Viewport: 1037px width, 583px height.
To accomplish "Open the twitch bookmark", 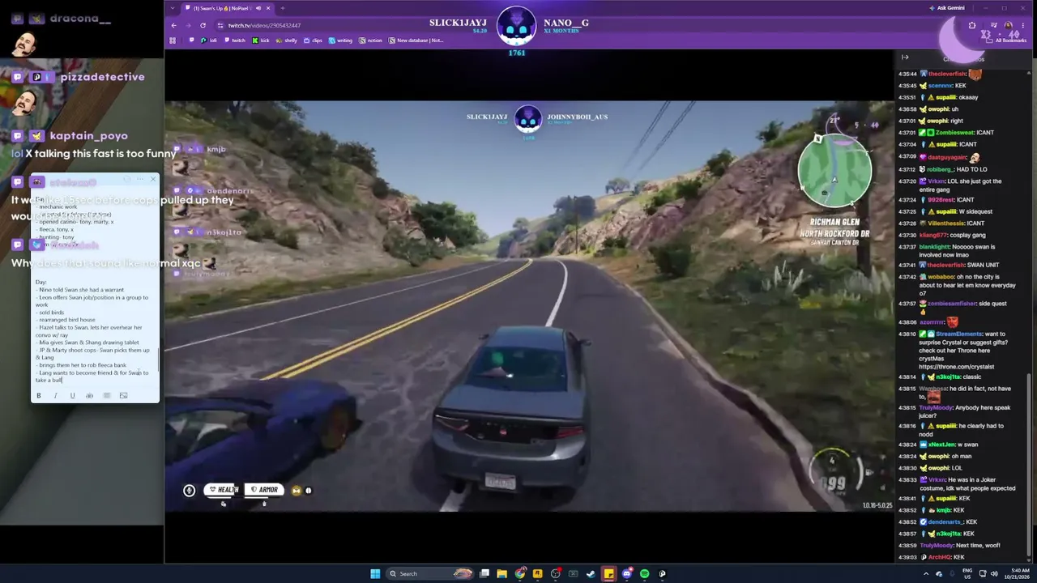I will coord(234,40).
